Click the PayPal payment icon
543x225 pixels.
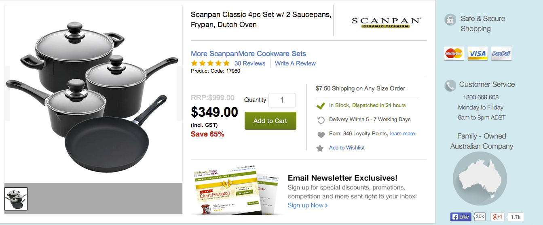(x=501, y=53)
